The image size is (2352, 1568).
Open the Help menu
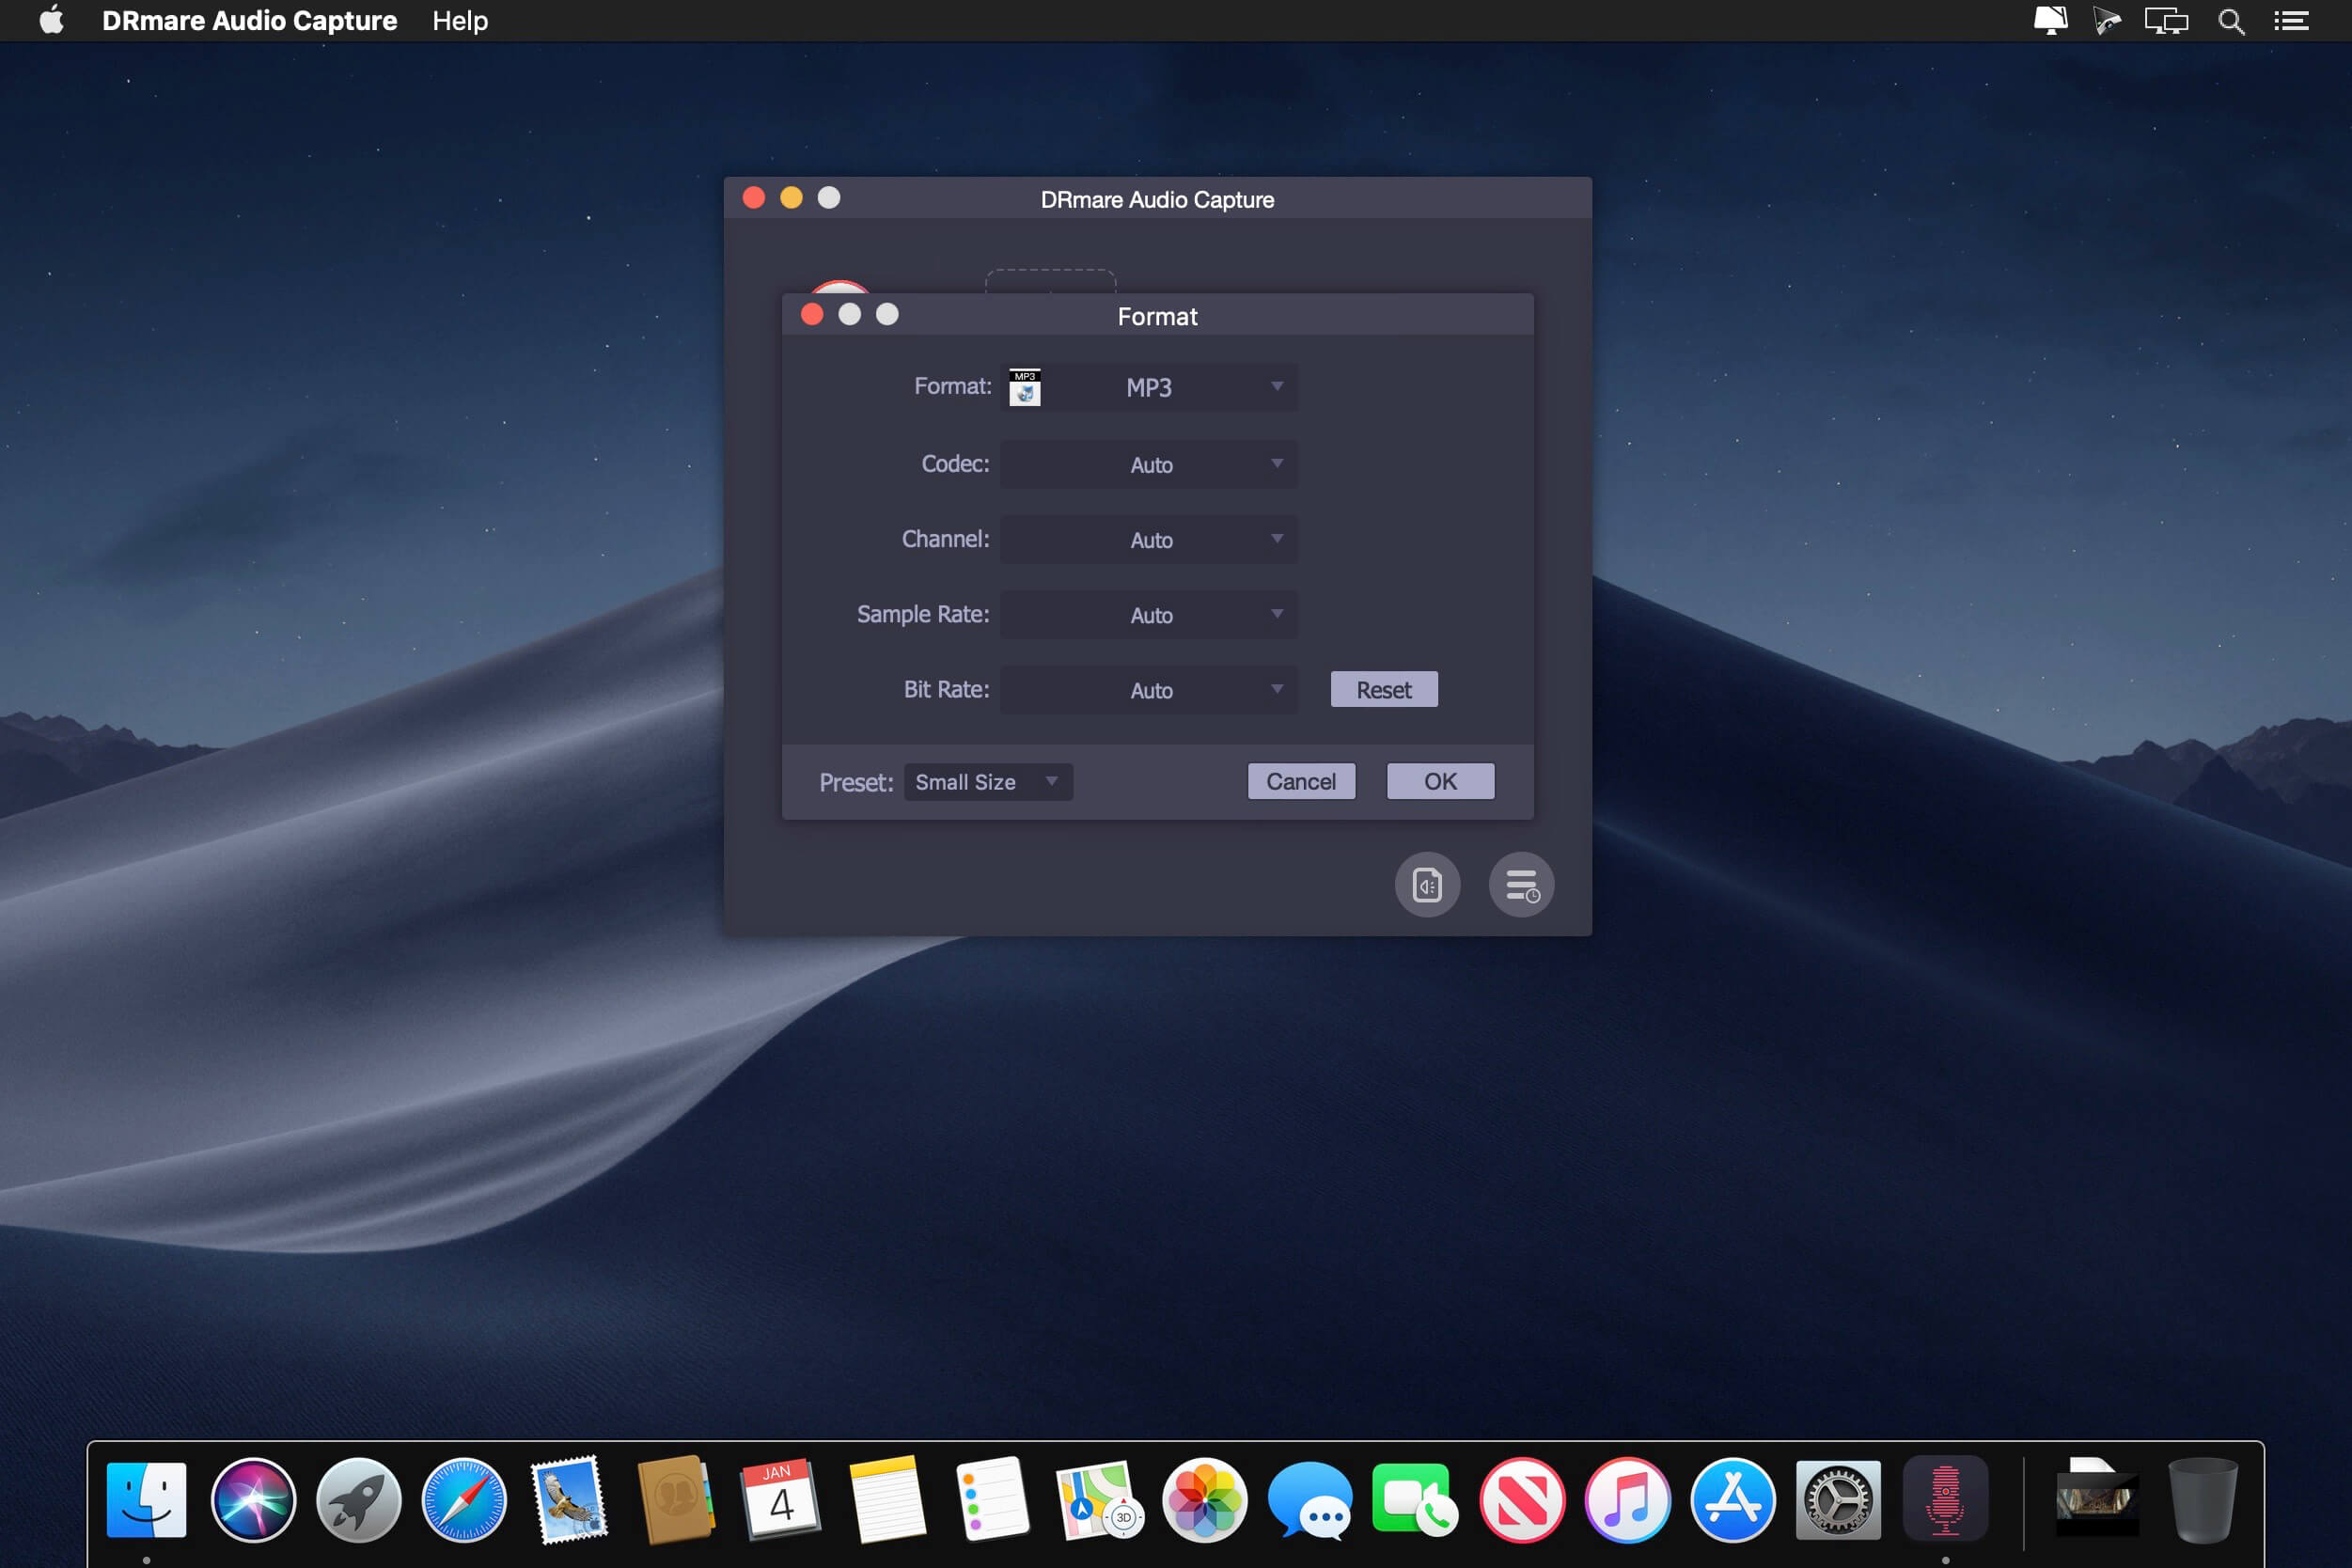pyautogui.click(x=460, y=21)
